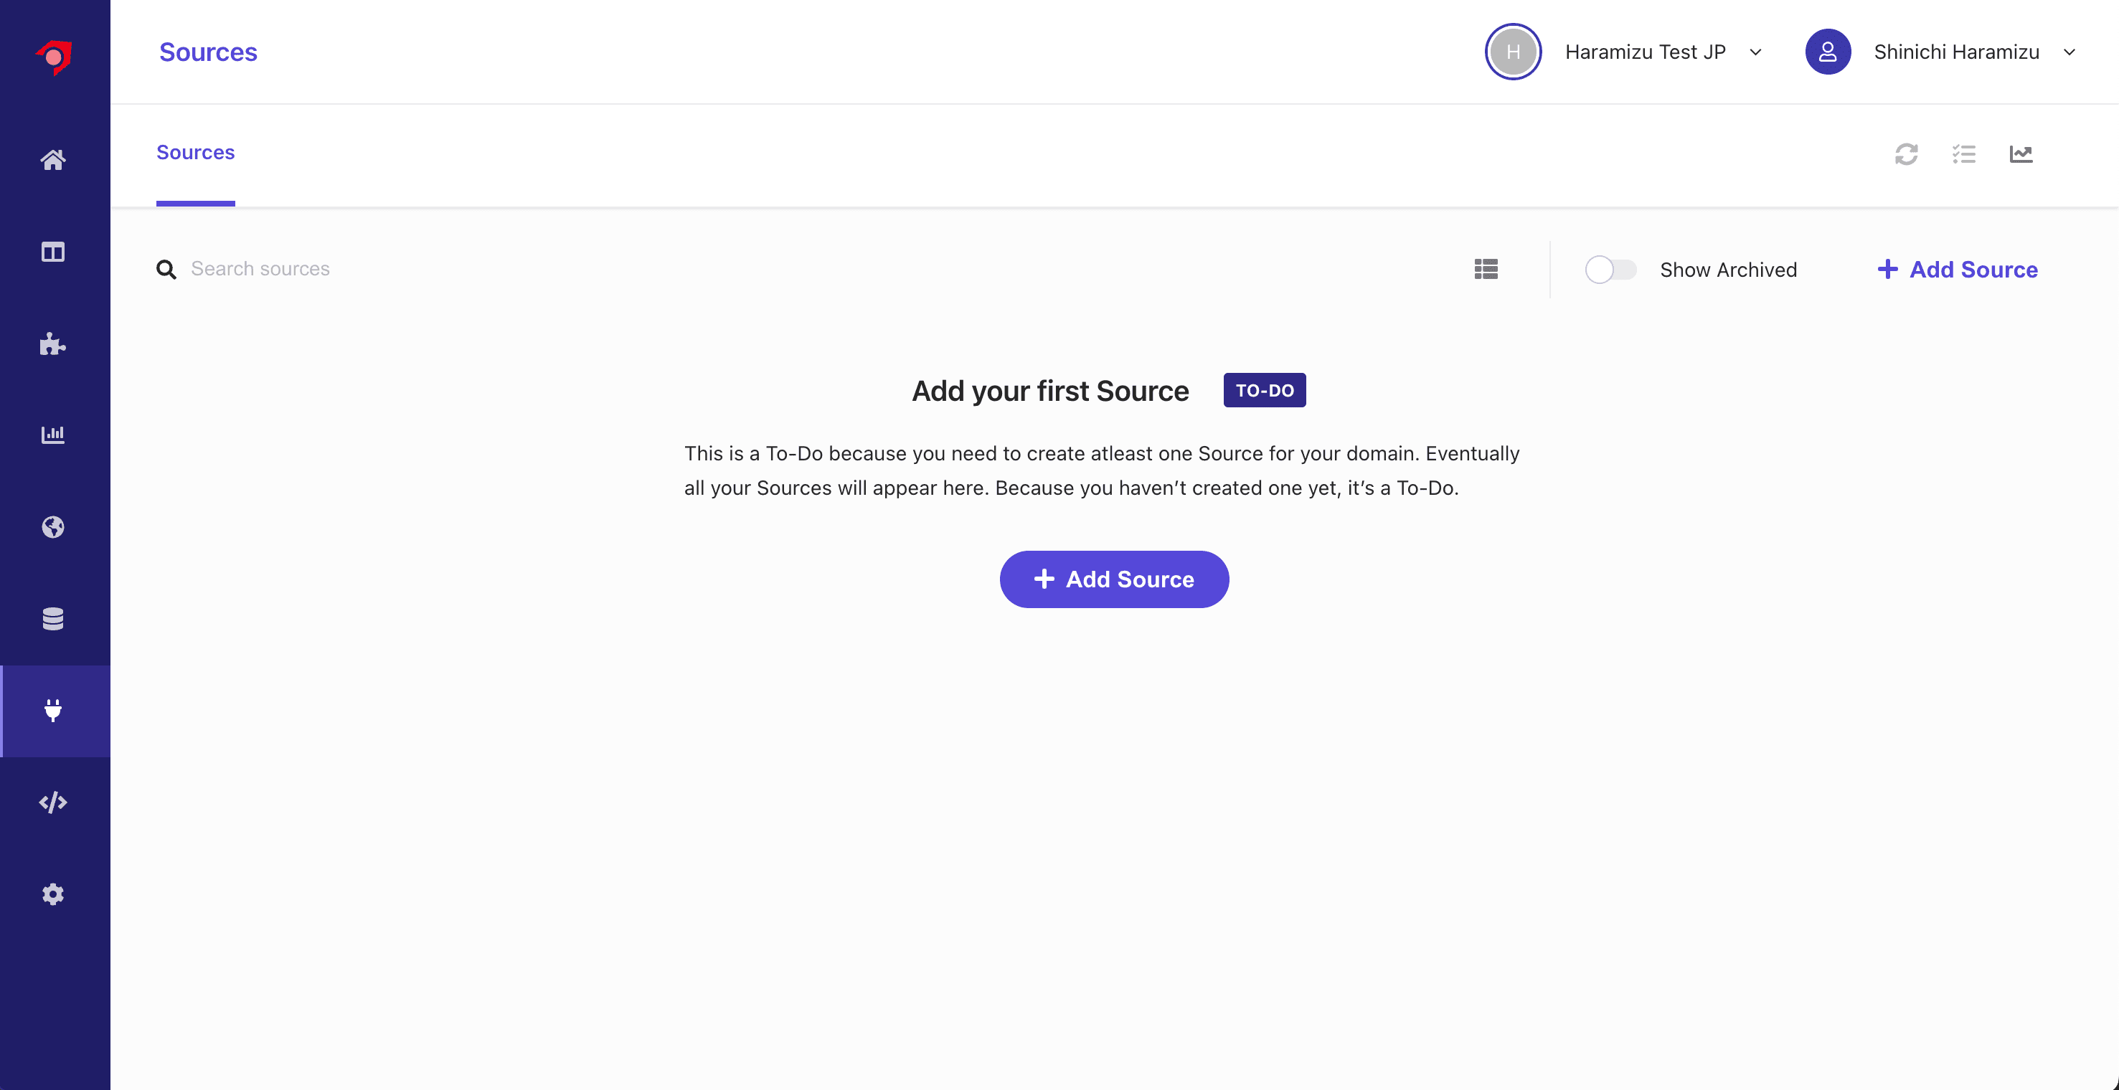Screen dimensions: 2119x1090
Task: Open the bar chart sidebar icon
Action: coord(54,435)
